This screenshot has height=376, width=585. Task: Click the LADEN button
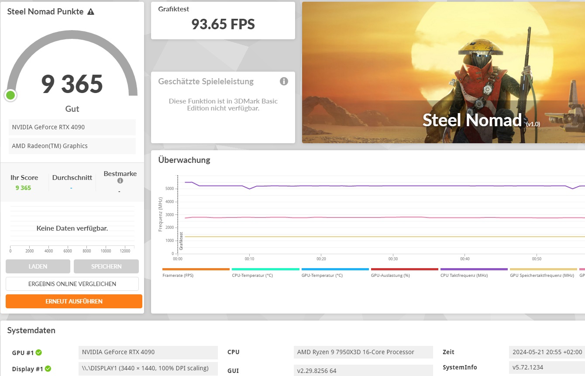38,266
